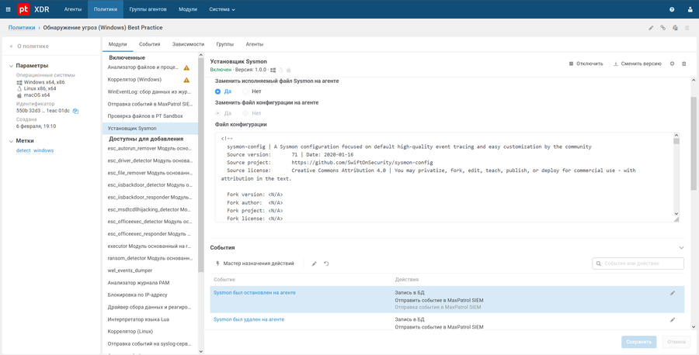Select Да for replacing Sysmon executable
This screenshot has height=355, width=699.
(x=218, y=91)
